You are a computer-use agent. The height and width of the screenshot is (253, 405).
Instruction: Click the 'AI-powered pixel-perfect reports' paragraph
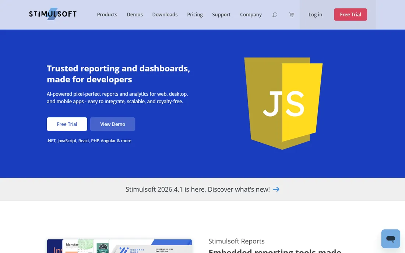tap(117, 98)
